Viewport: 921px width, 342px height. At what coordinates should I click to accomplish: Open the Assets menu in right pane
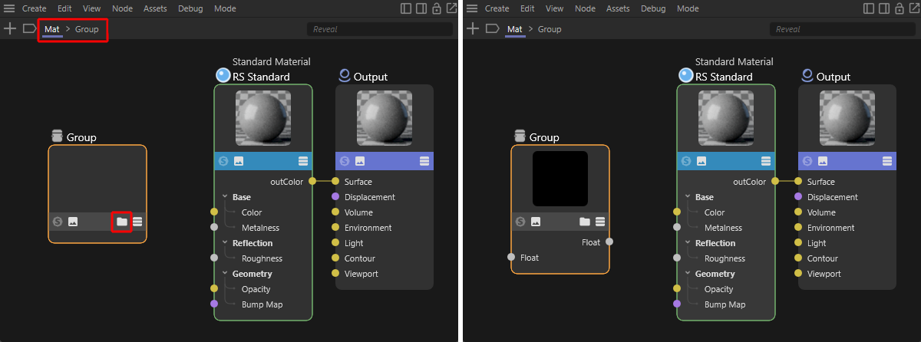[x=618, y=8]
